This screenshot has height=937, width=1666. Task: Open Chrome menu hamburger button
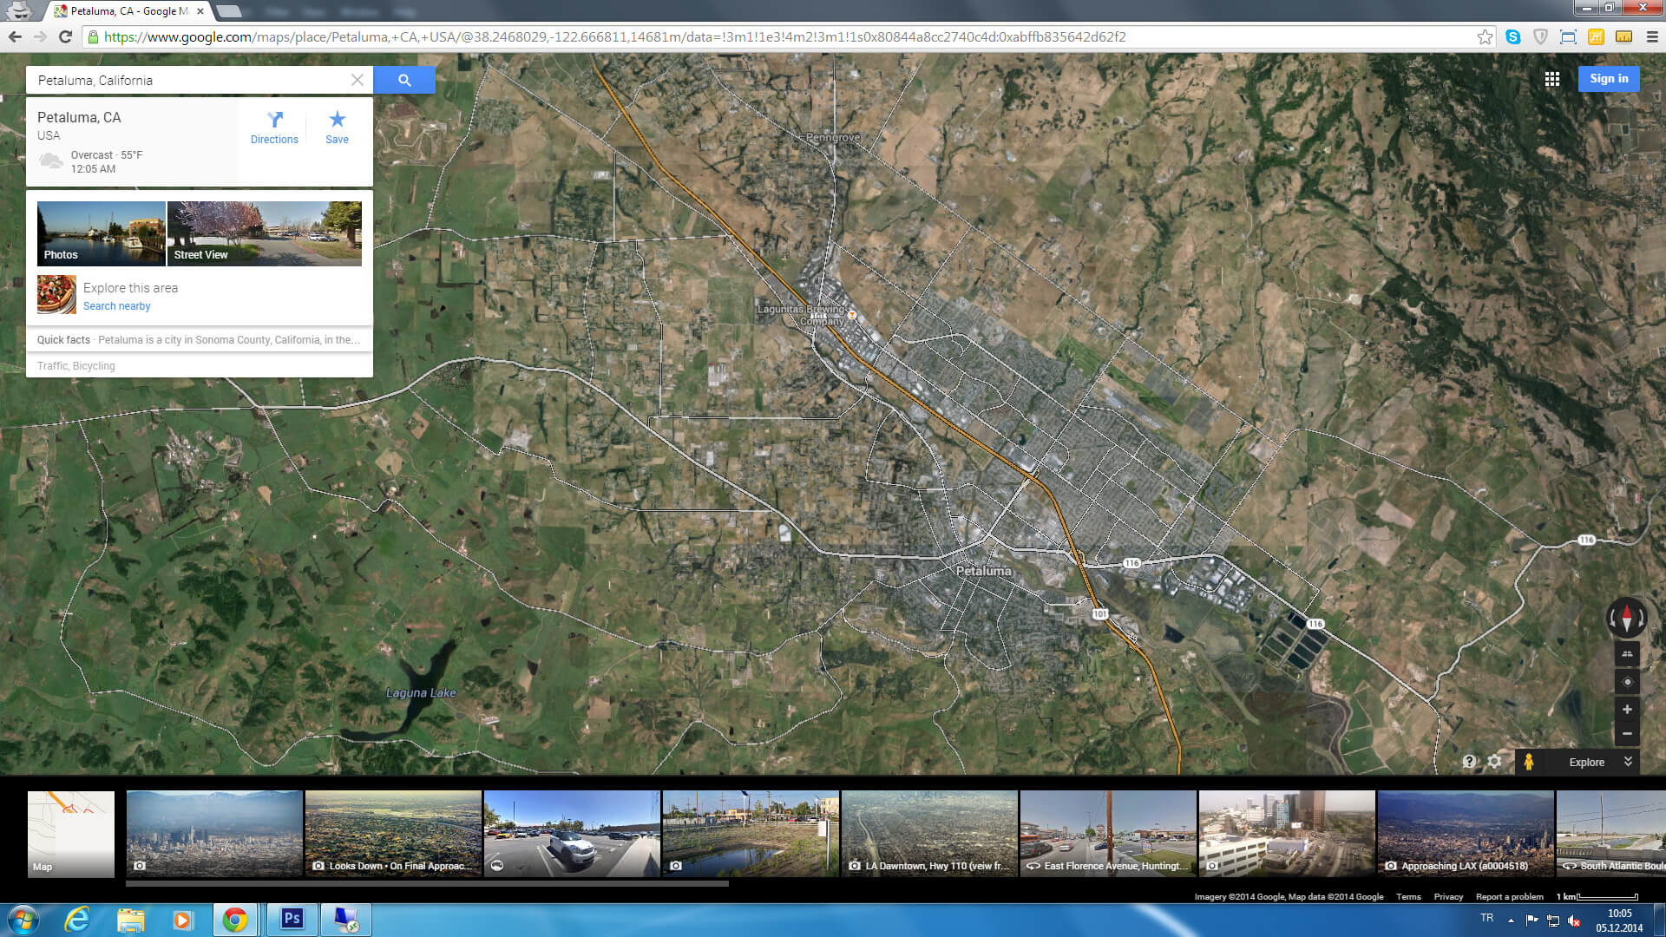(x=1652, y=36)
